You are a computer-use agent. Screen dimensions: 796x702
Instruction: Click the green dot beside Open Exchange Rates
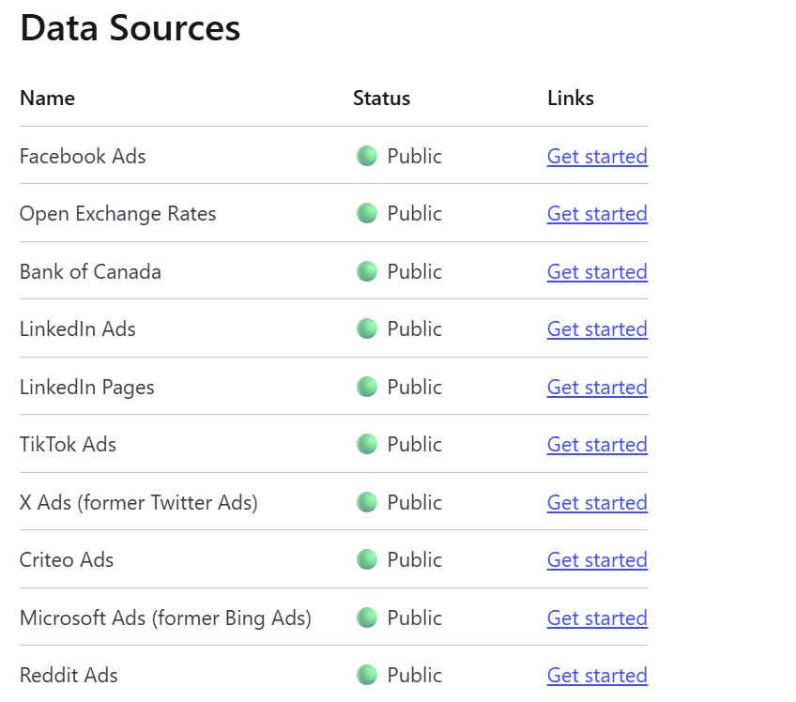366,213
